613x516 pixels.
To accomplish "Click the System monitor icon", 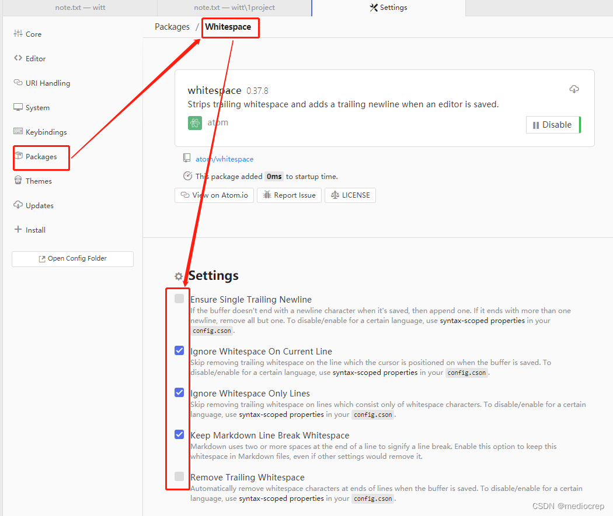I will point(18,107).
